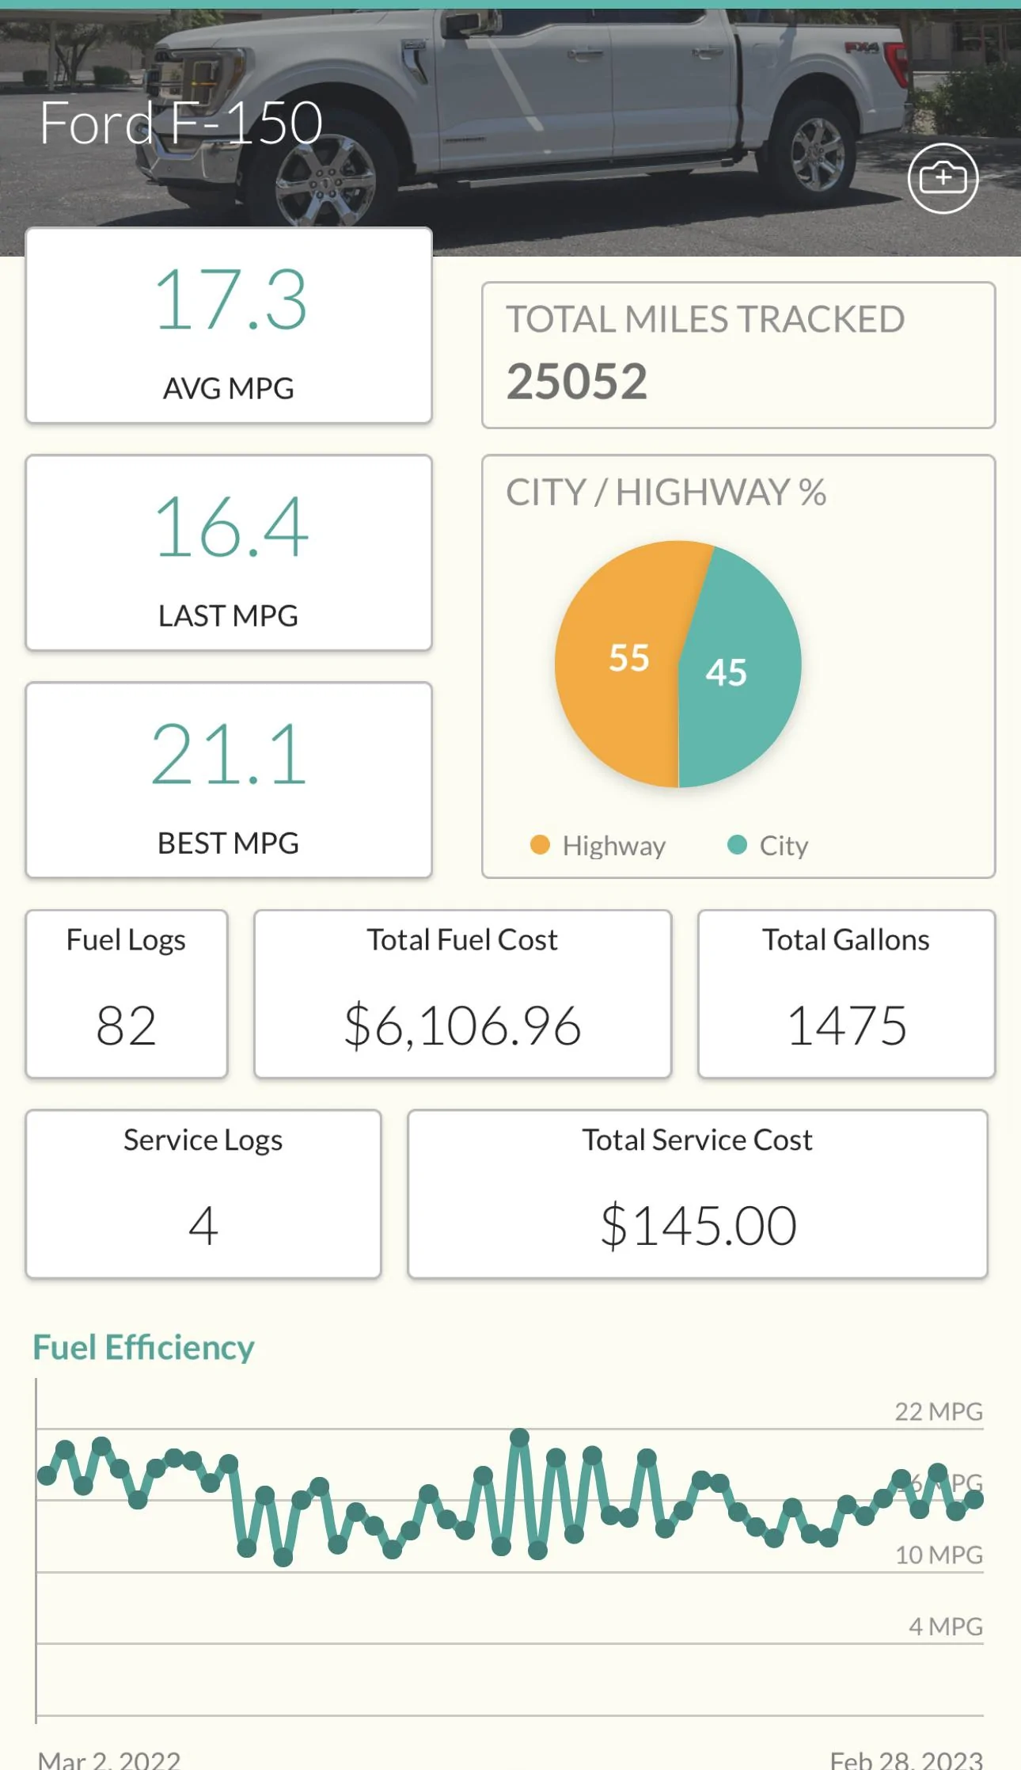Open the Fuel Logs card
Screen dimensions: 1021x1770
pyautogui.click(x=127, y=994)
